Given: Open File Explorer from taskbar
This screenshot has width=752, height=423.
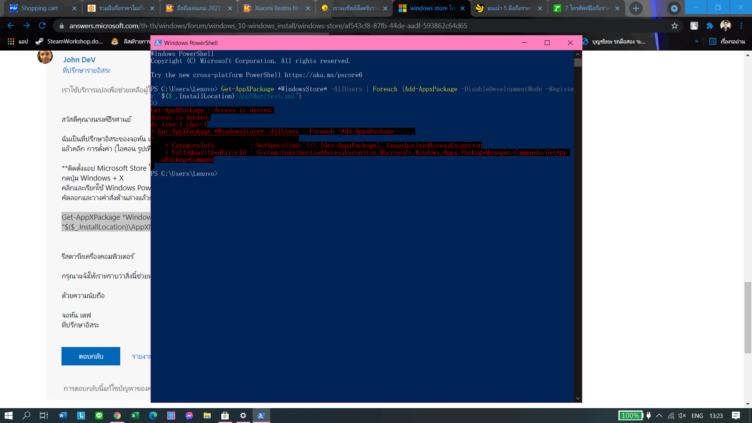Looking at the screenshot, I should pos(207,416).
